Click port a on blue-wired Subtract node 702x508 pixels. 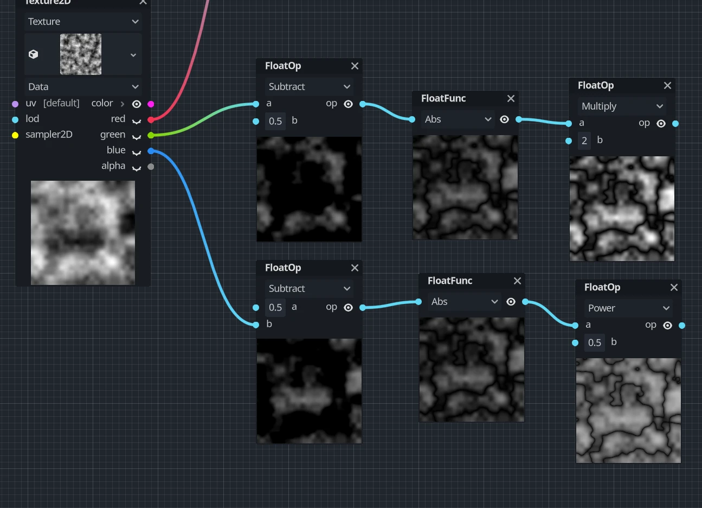(x=256, y=307)
